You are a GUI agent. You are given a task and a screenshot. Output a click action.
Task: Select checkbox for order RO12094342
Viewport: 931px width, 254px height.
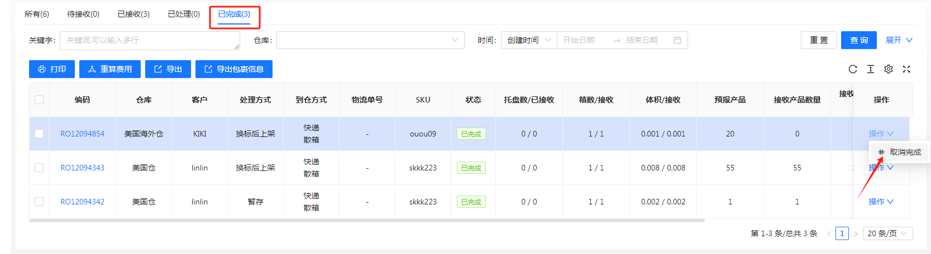pos(39,202)
